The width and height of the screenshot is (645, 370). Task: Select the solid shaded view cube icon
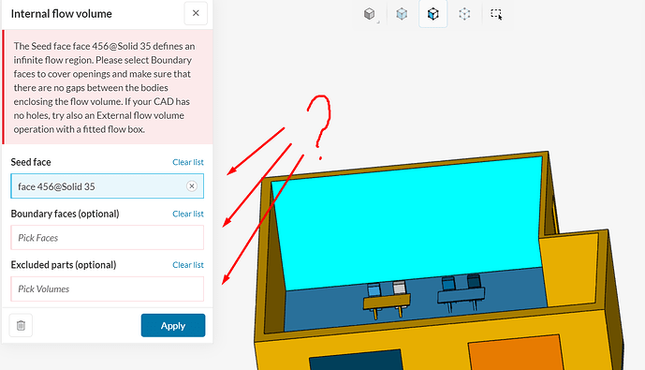[x=370, y=14]
